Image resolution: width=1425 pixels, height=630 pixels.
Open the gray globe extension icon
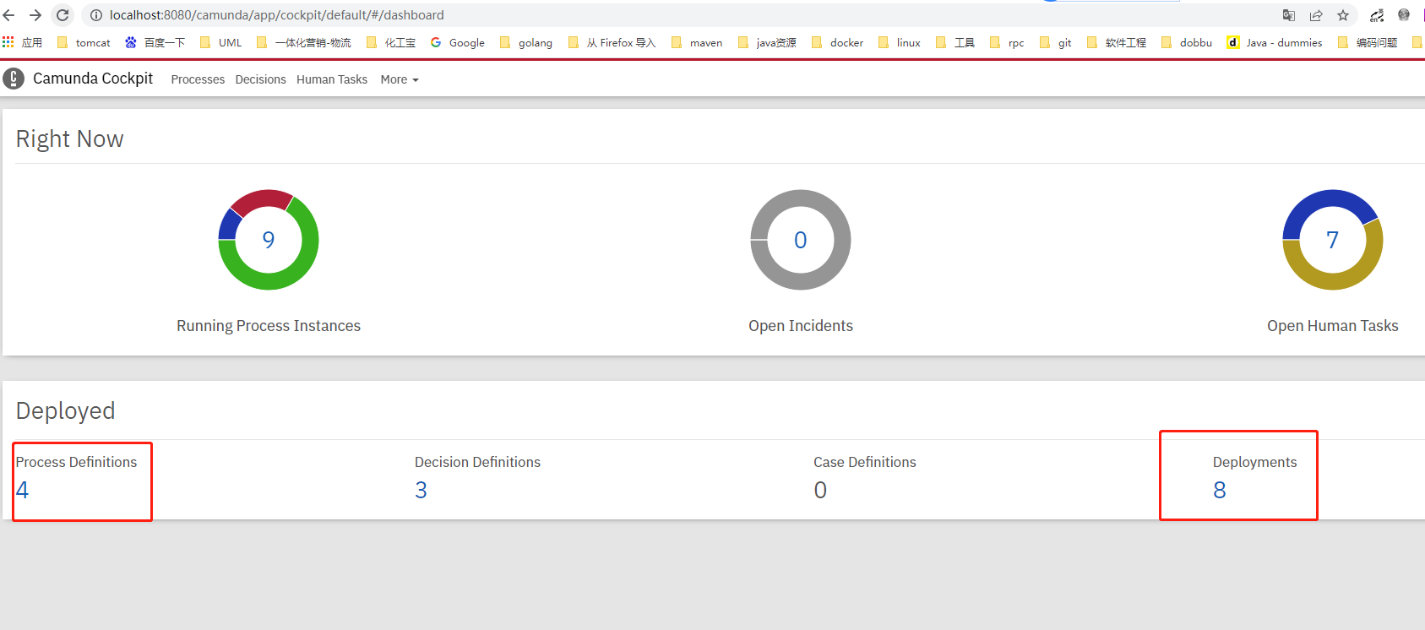tap(1404, 15)
